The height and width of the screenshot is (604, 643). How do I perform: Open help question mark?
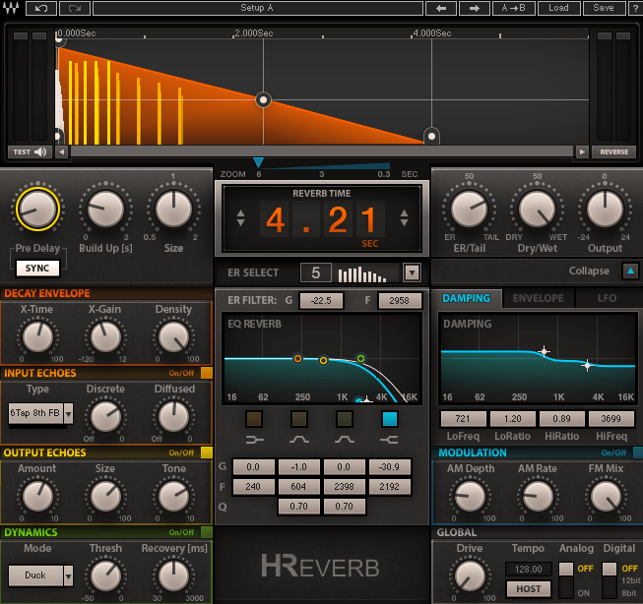tap(635, 8)
